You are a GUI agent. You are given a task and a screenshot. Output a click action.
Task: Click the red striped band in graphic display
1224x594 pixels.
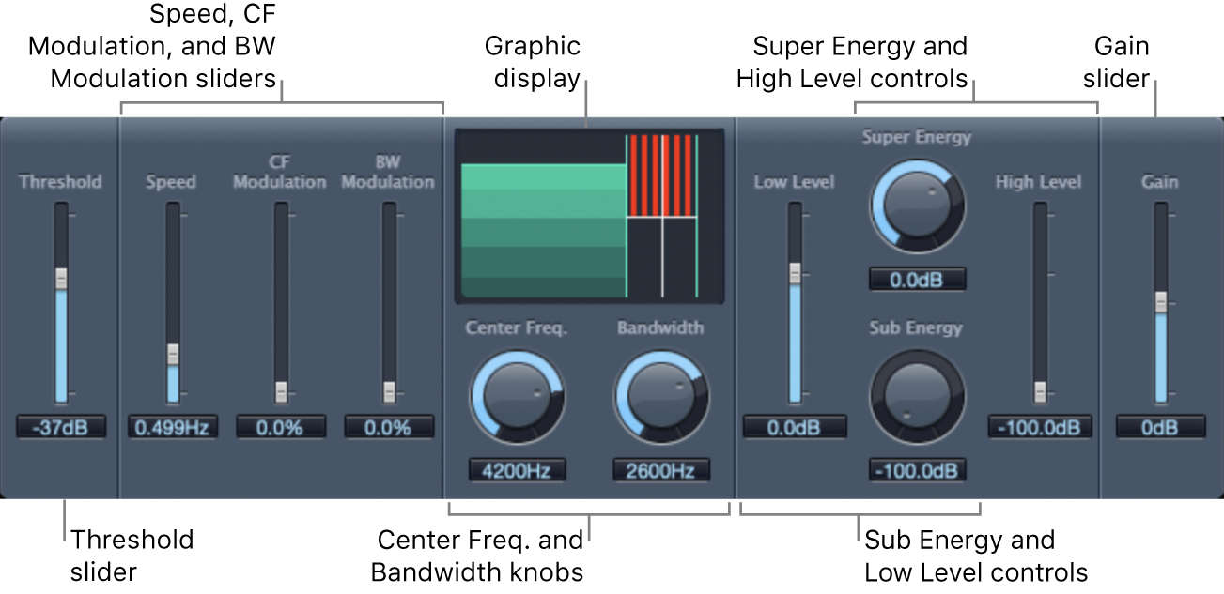pyautogui.click(x=661, y=175)
